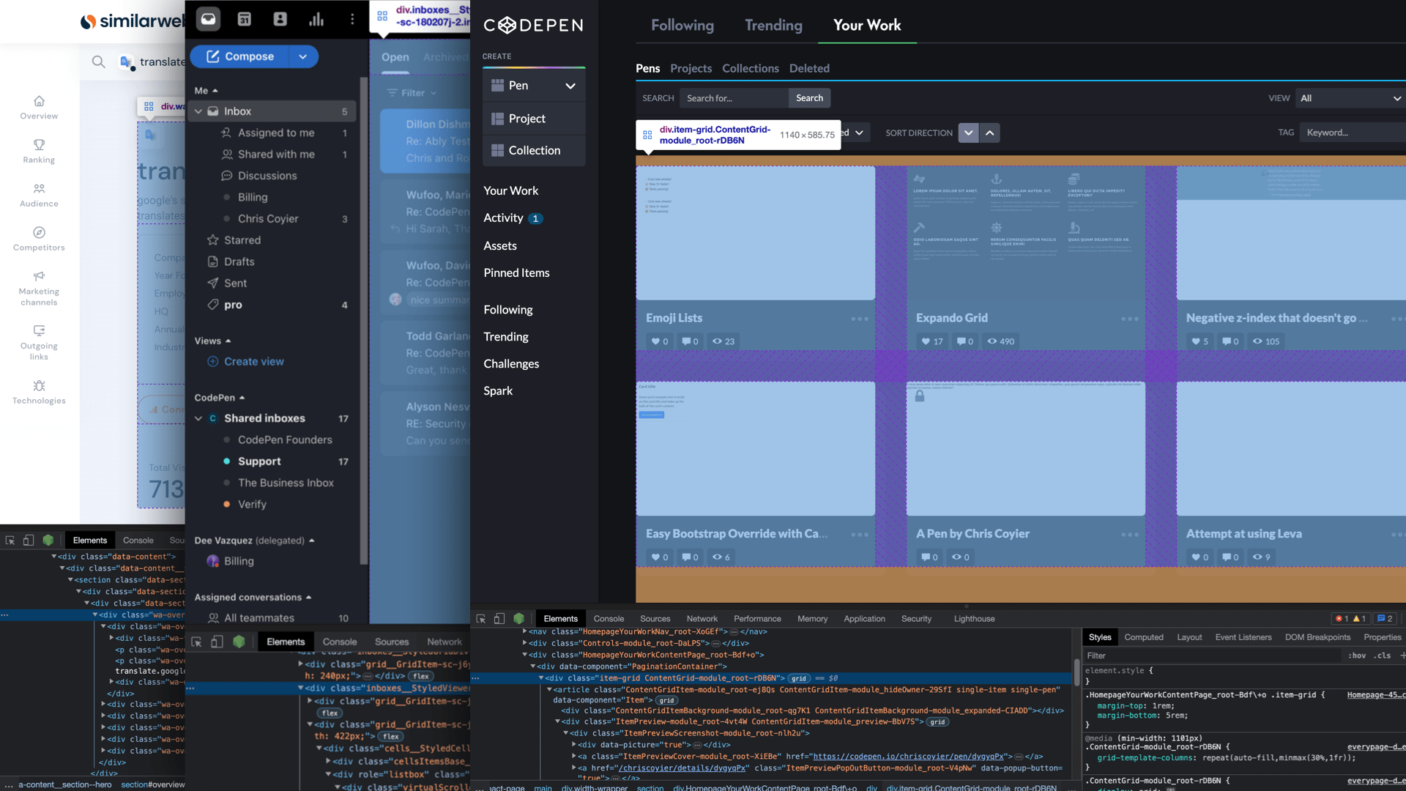Open the Expando Grid pen thumbnail
This screenshot has width=1406, height=791.
[1025, 233]
